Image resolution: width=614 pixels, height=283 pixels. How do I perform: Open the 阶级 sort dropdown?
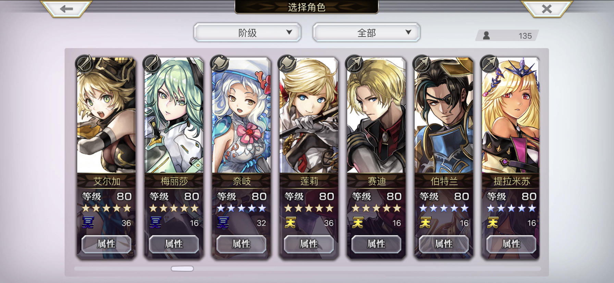(x=247, y=32)
